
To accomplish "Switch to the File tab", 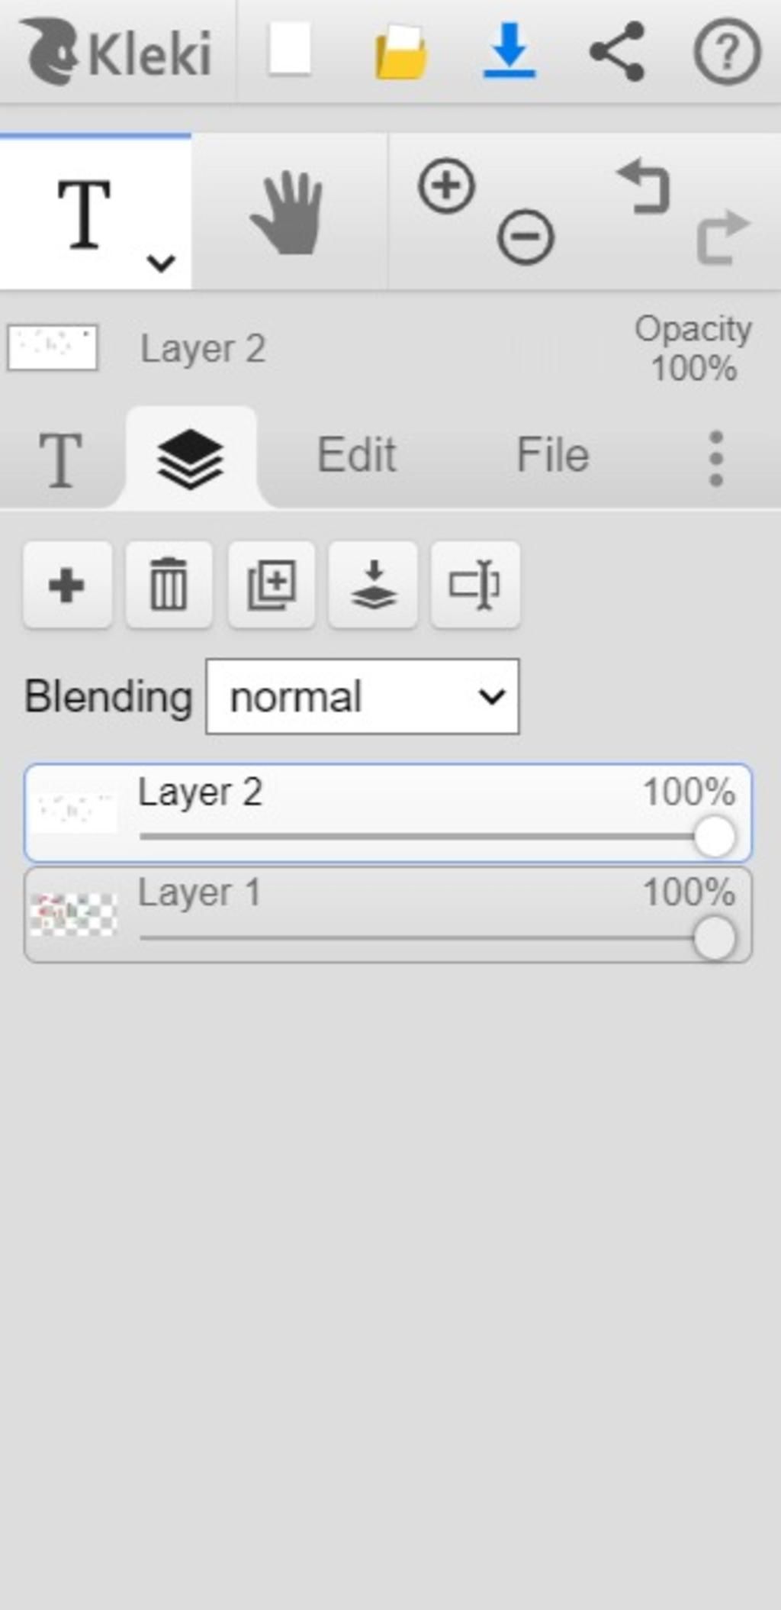I will (x=553, y=455).
